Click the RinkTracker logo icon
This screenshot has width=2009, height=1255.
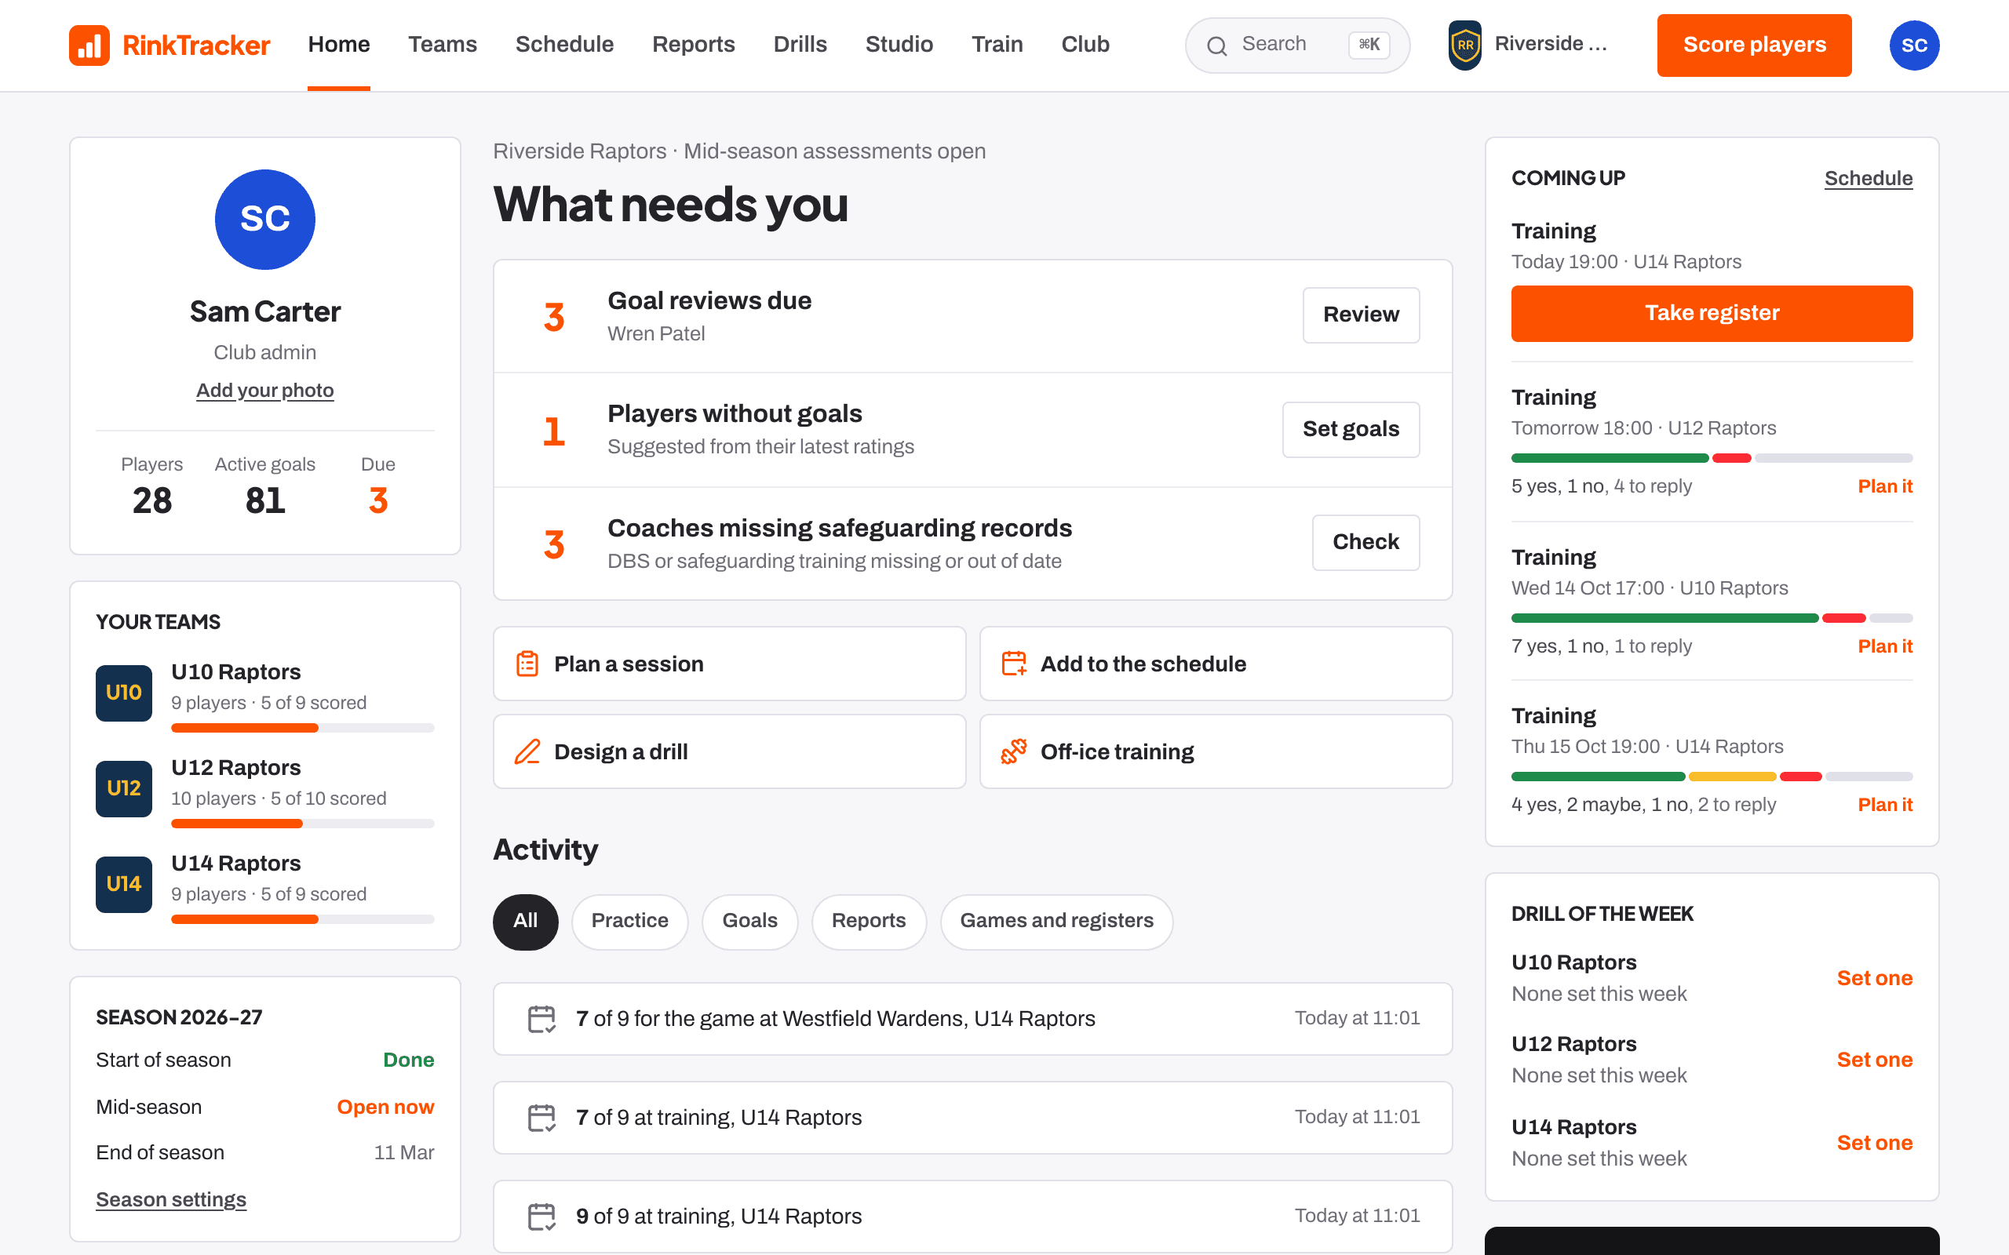pyautogui.click(x=89, y=45)
